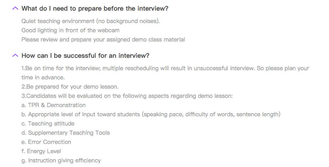Click the 'Supplementary Teaching Tools' item
Viewport: 329px width, 167px height.
click(66, 133)
